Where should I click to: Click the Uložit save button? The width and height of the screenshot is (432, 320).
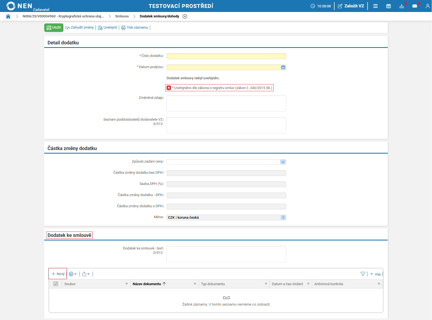[x=54, y=28]
